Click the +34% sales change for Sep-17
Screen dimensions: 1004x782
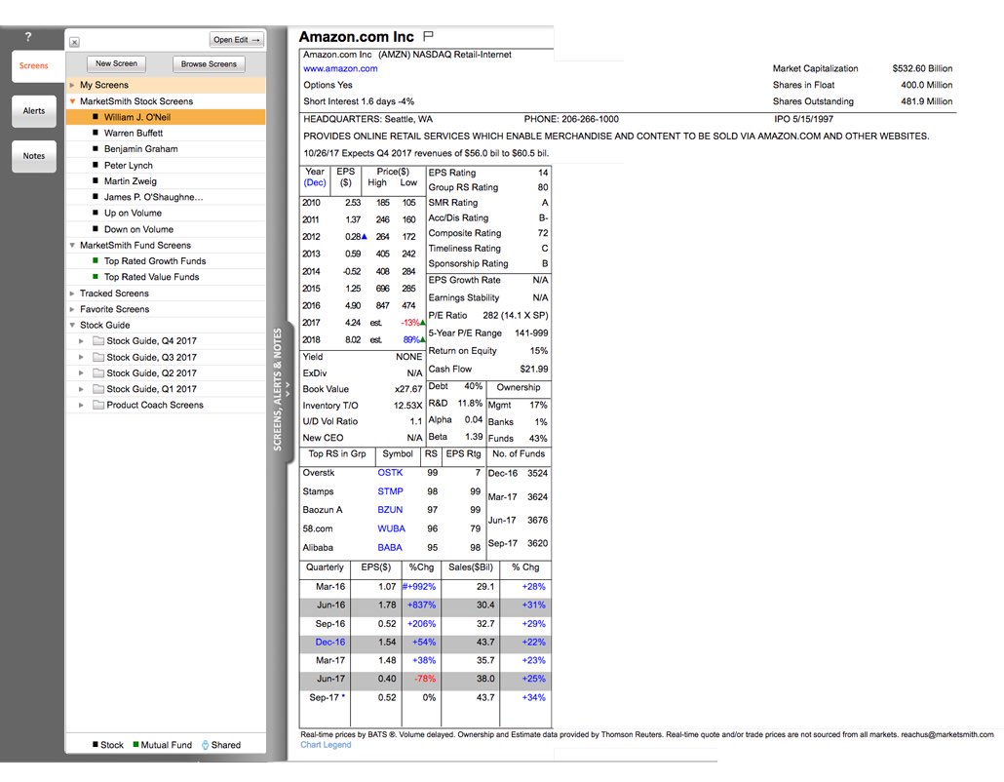point(533,697)
